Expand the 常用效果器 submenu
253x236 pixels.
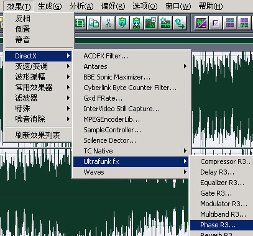coord(39,88)
